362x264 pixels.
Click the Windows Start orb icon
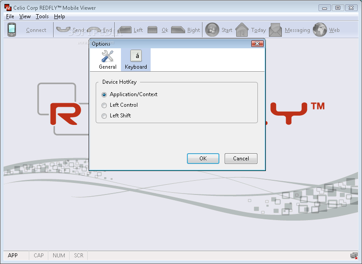pos(212,30)
